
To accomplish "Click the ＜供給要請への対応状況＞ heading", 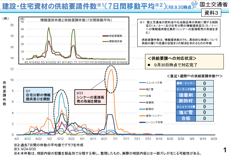I will [172, 59].
